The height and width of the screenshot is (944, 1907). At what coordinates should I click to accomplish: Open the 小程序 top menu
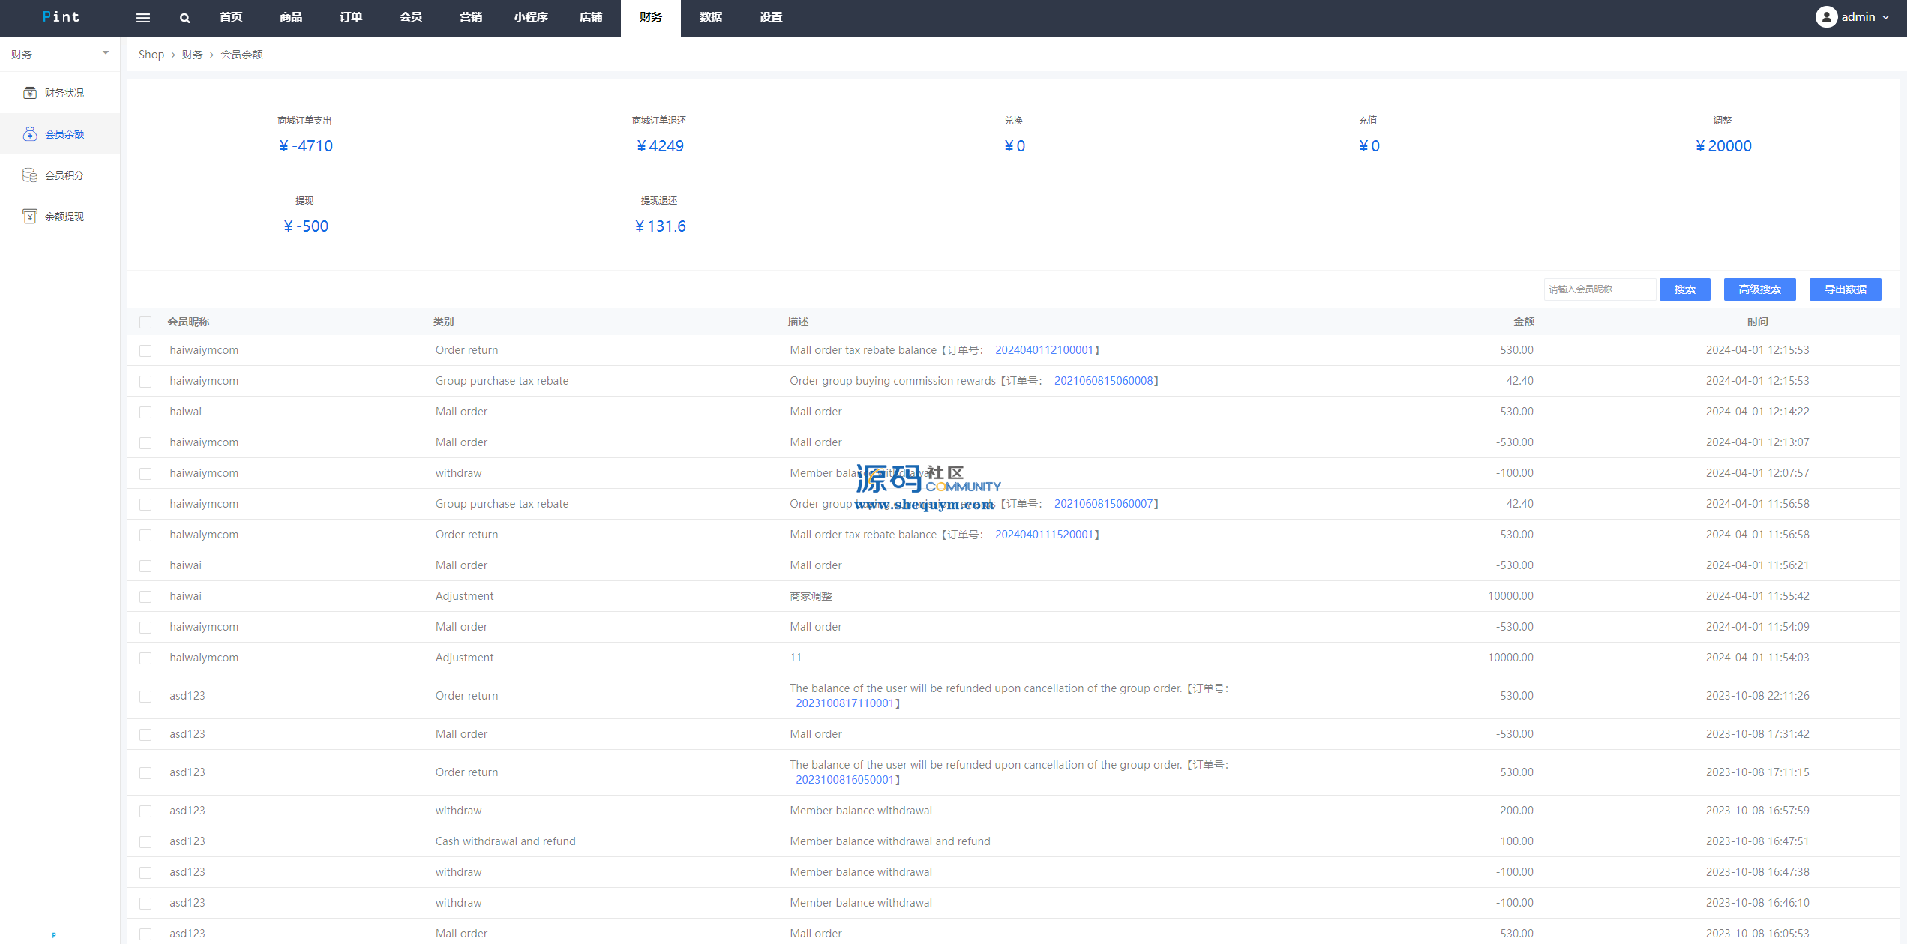pos(531,17)
